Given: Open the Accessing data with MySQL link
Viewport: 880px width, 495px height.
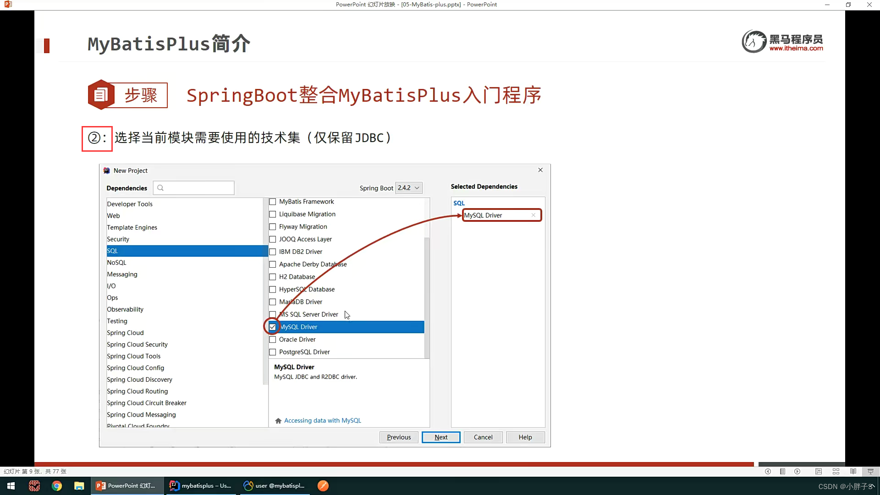Looking at the screenshot, I should coord(322,420).
